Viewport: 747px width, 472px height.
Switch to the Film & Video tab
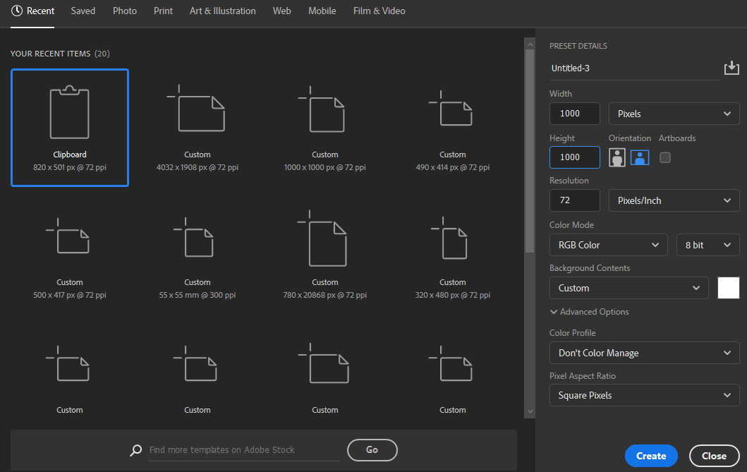[x=379, y=11]
